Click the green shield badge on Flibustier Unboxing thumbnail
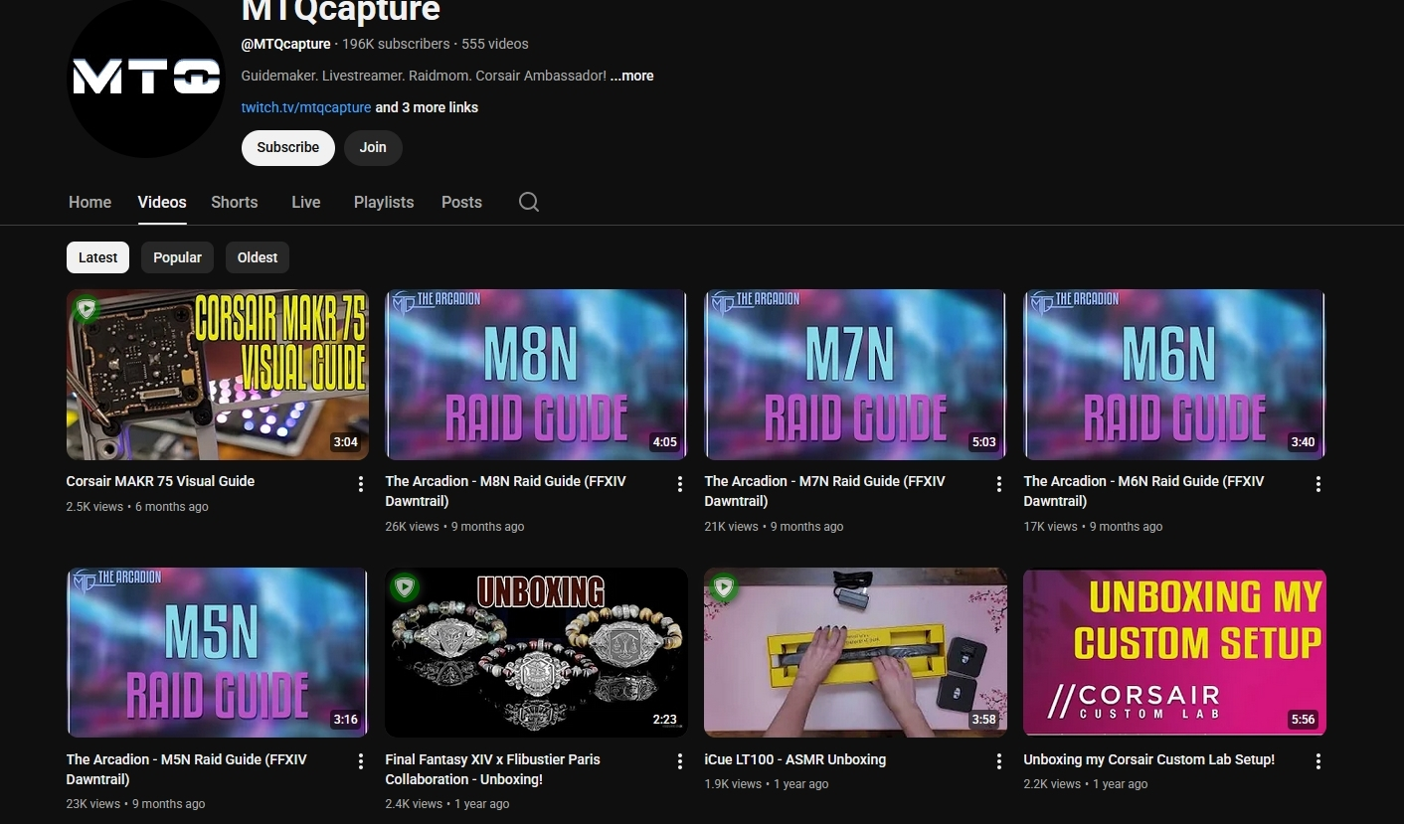The width and height of the screenshot is (1404, 824). (x=405, y=587)
